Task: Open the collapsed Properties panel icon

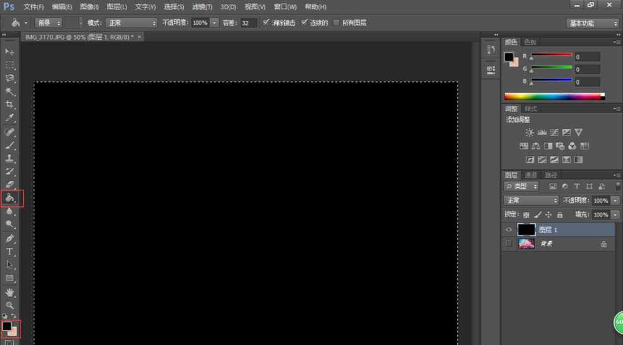Action: pyautogui.click(x=491, y=70)
